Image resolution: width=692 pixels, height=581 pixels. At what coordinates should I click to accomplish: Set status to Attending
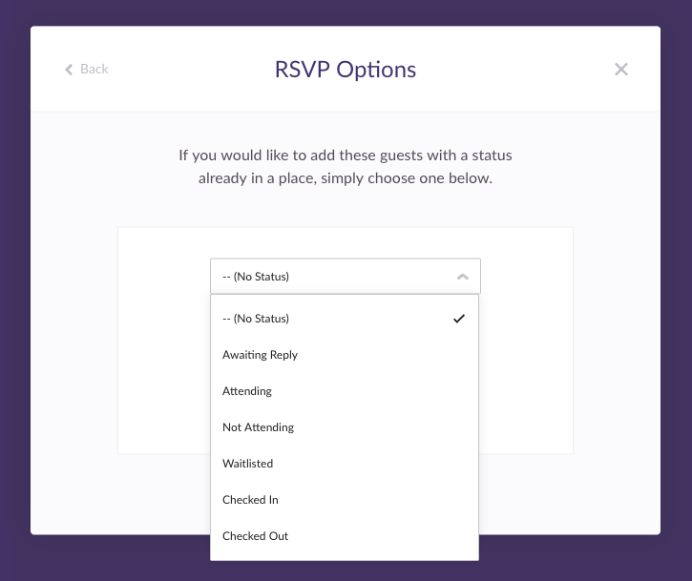(x=345, y=391)
